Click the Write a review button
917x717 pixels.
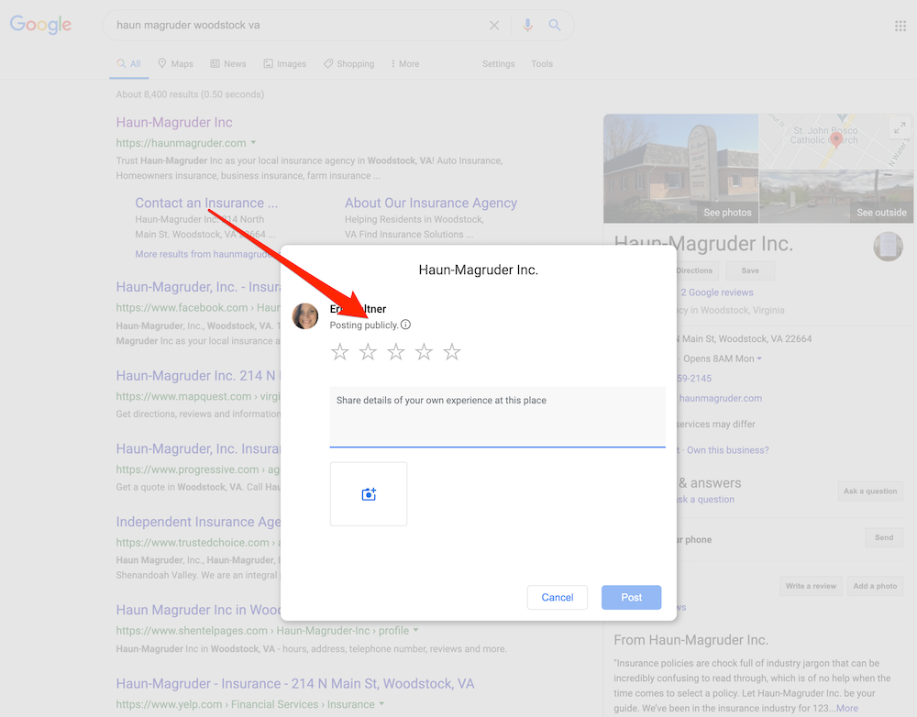[x=811, y=586]
